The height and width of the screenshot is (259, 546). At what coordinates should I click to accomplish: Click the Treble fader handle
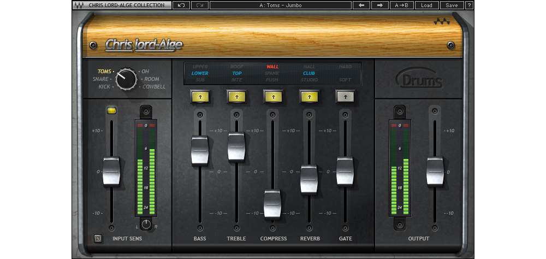(236, 146)
